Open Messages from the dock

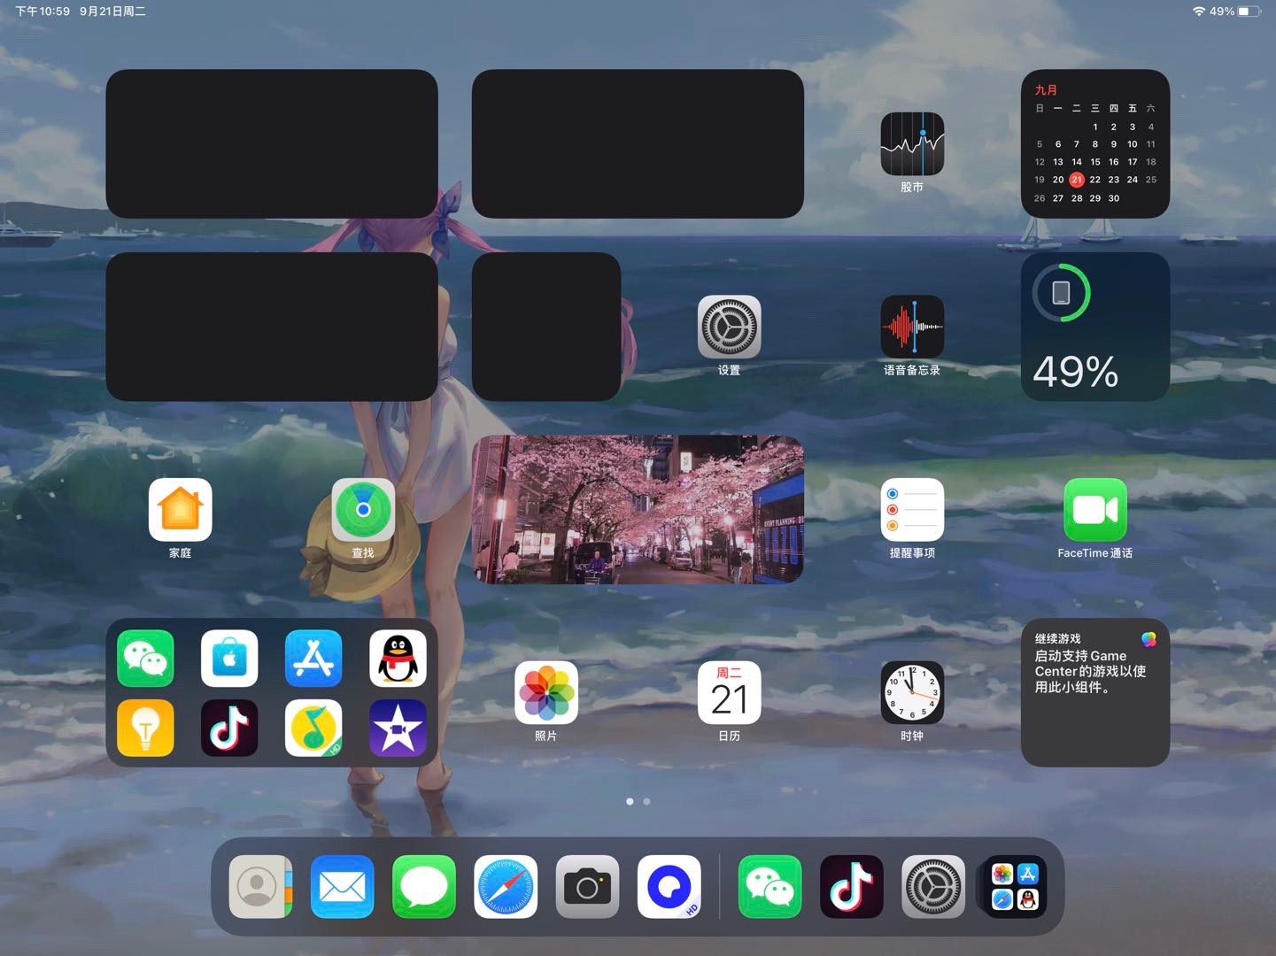coord(424,886)
